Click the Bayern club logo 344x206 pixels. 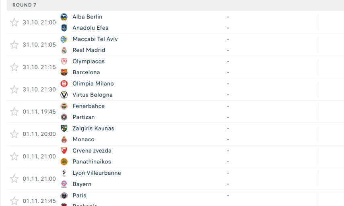64,184
